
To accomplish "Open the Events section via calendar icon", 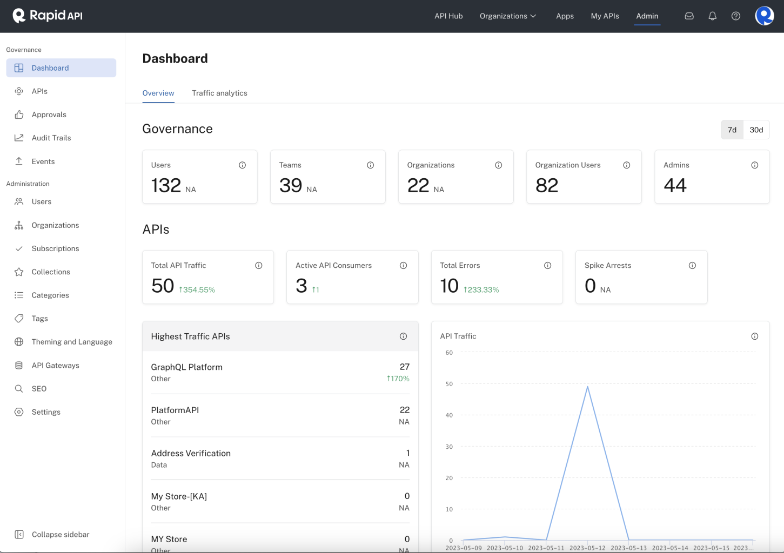I will [x=18, y=161].
